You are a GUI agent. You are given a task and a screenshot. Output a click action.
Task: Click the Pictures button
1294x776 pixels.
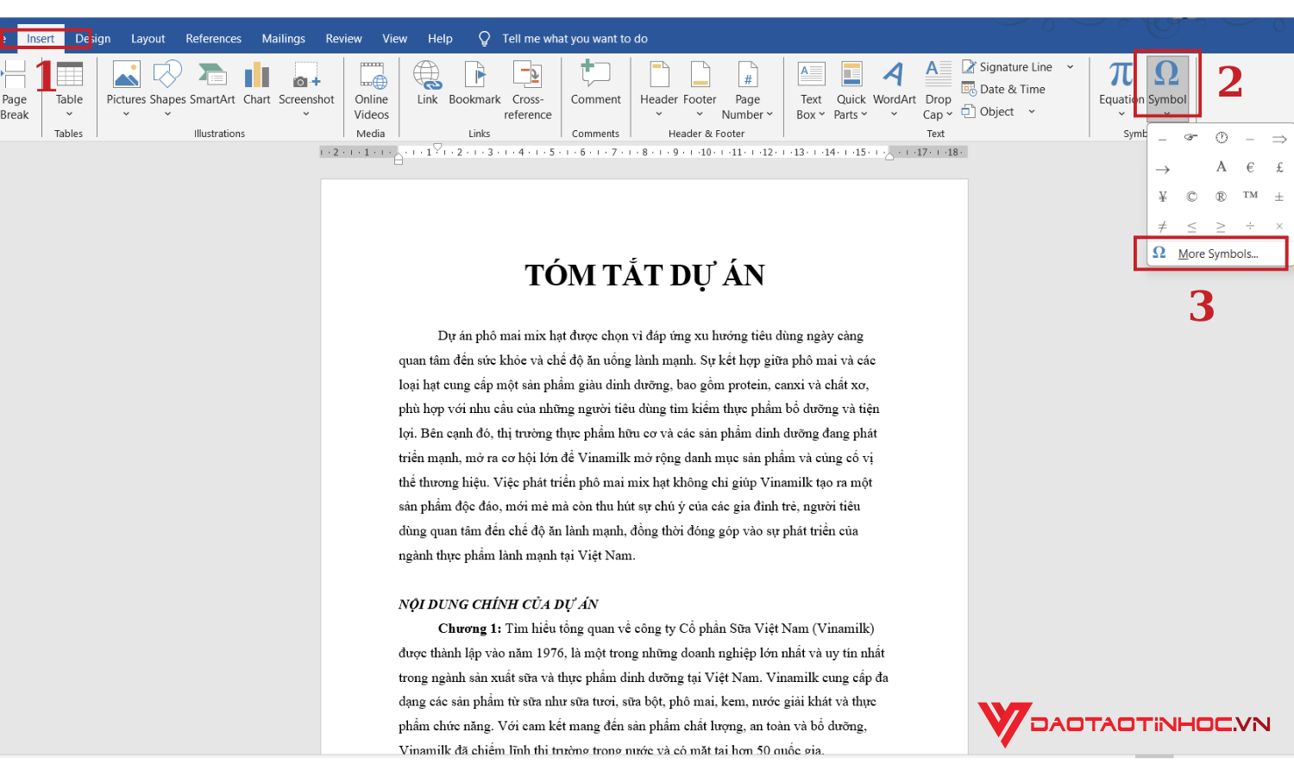pos(126,90)
